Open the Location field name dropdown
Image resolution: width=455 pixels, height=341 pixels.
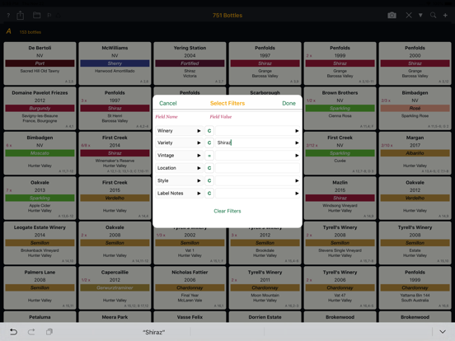pos(179,168)
